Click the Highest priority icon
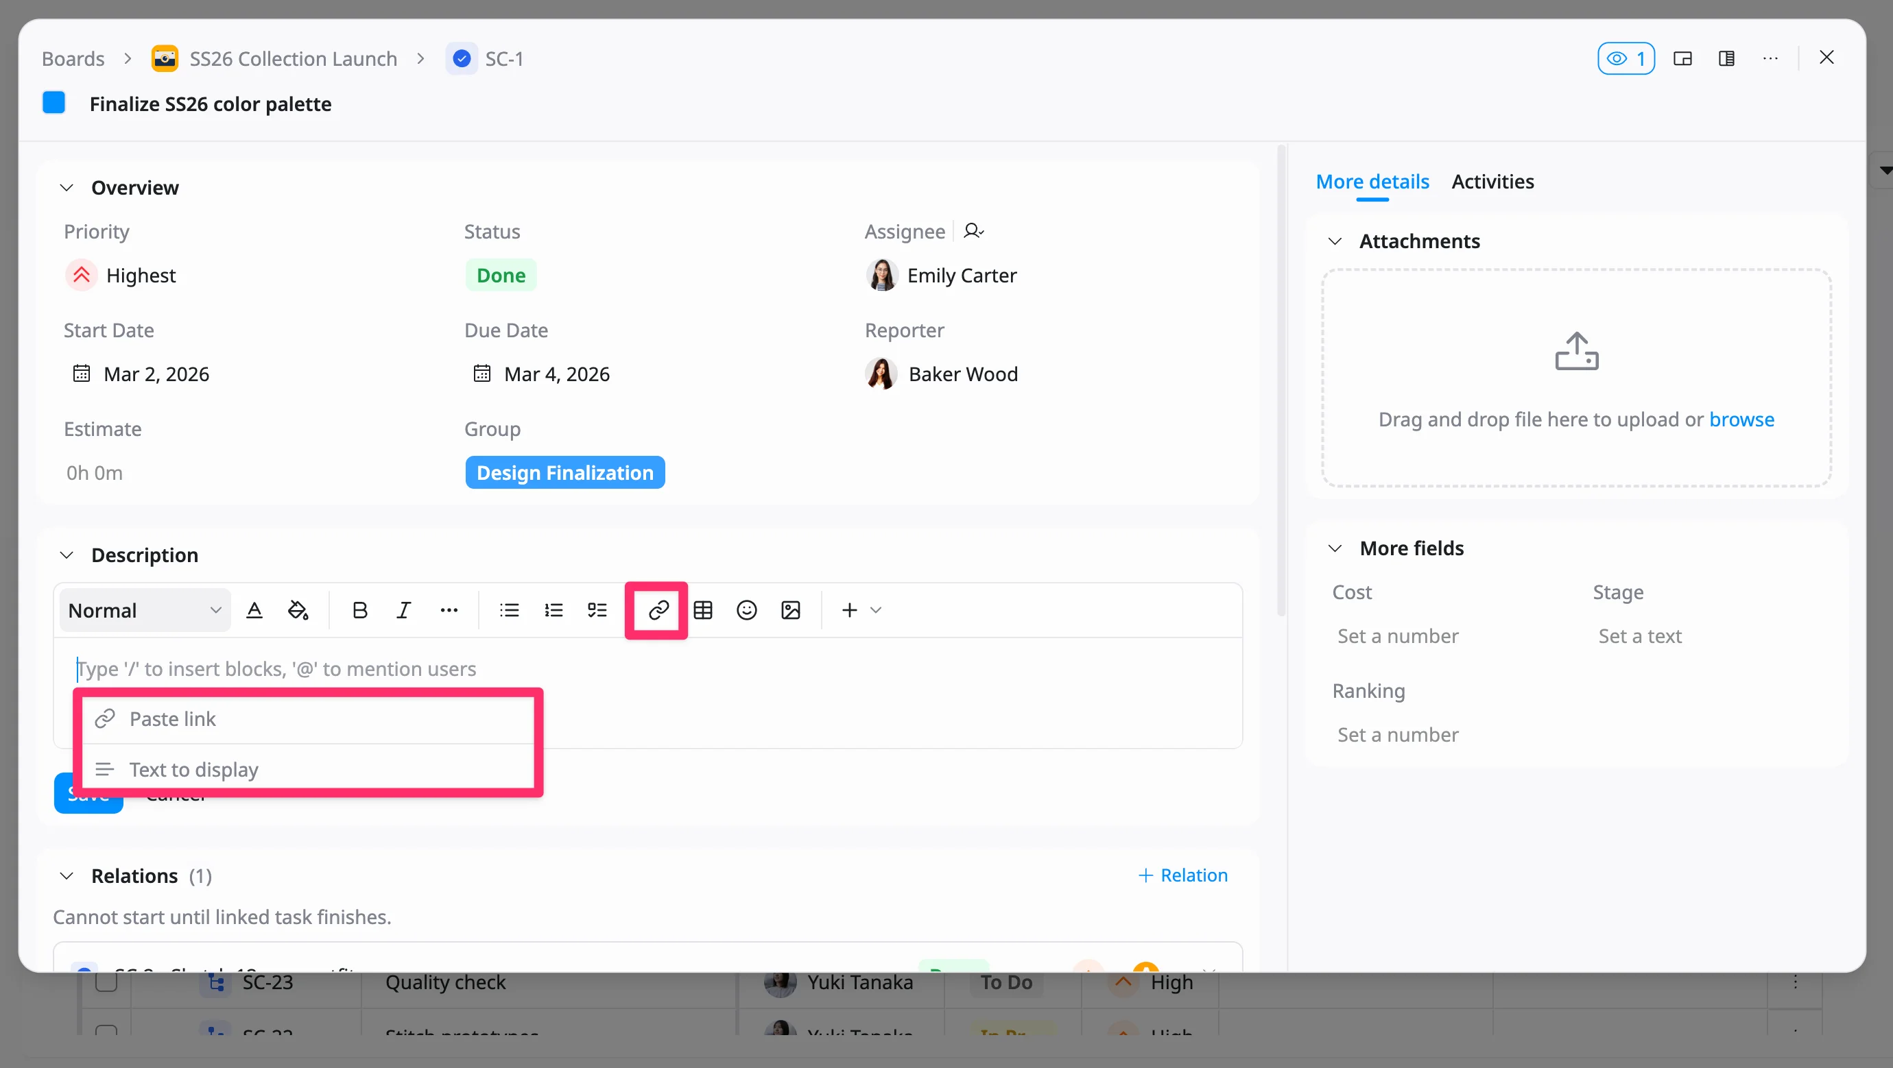The image size is (1893, 1068). (82, 276)
